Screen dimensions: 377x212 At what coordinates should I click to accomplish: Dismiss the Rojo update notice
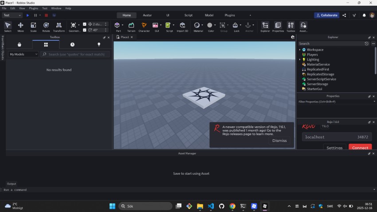pyautogui.click(x=279, y=141)
